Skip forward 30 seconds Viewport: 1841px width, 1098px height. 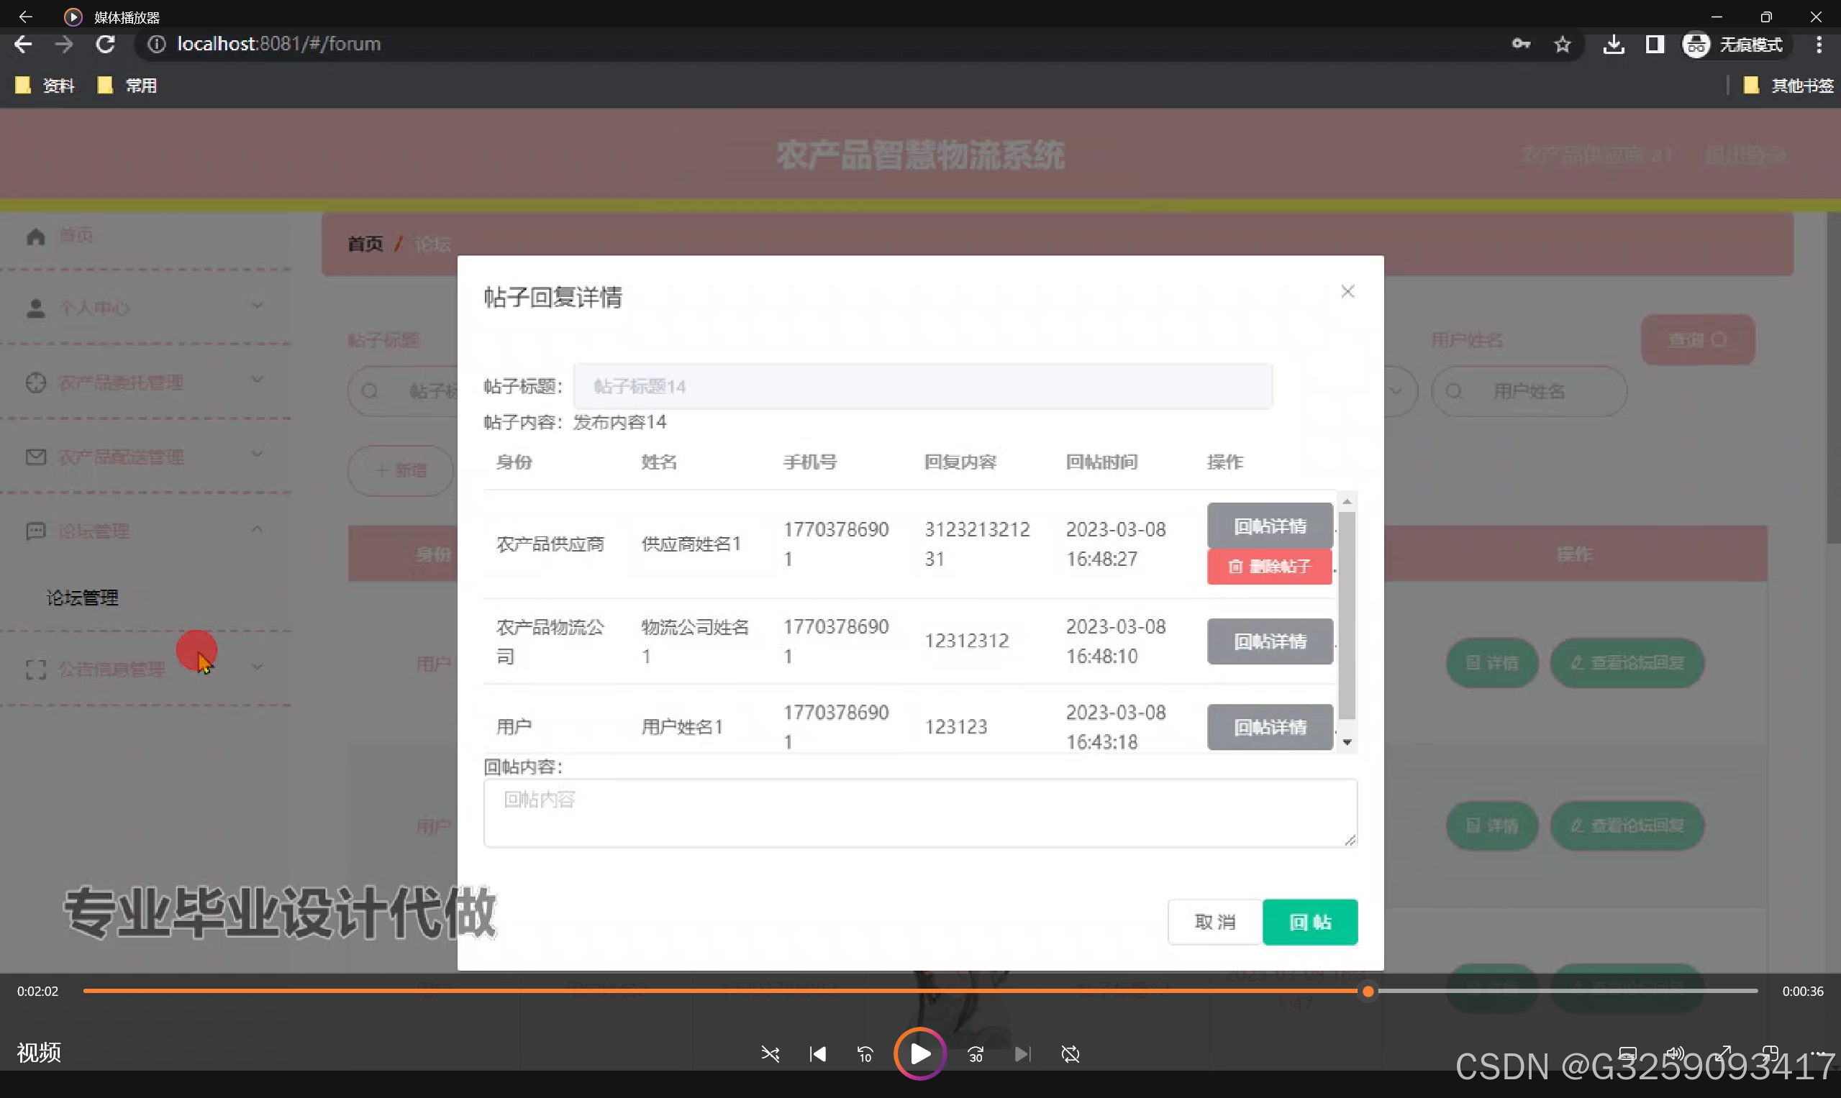976,1053
